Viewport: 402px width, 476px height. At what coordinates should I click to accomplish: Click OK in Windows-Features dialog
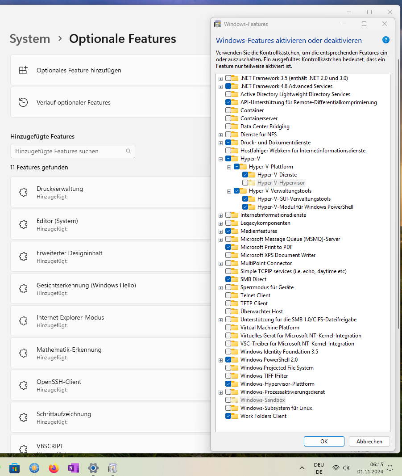pyautogui.click(x=324, y=442)
